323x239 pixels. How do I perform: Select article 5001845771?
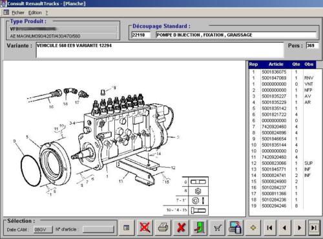[x=274, y=169]
